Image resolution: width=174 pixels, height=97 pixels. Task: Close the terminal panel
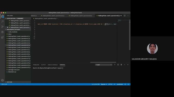point(128,65)
